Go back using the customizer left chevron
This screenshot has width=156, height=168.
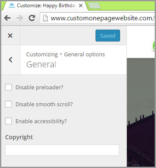click(x=11, y=60)
